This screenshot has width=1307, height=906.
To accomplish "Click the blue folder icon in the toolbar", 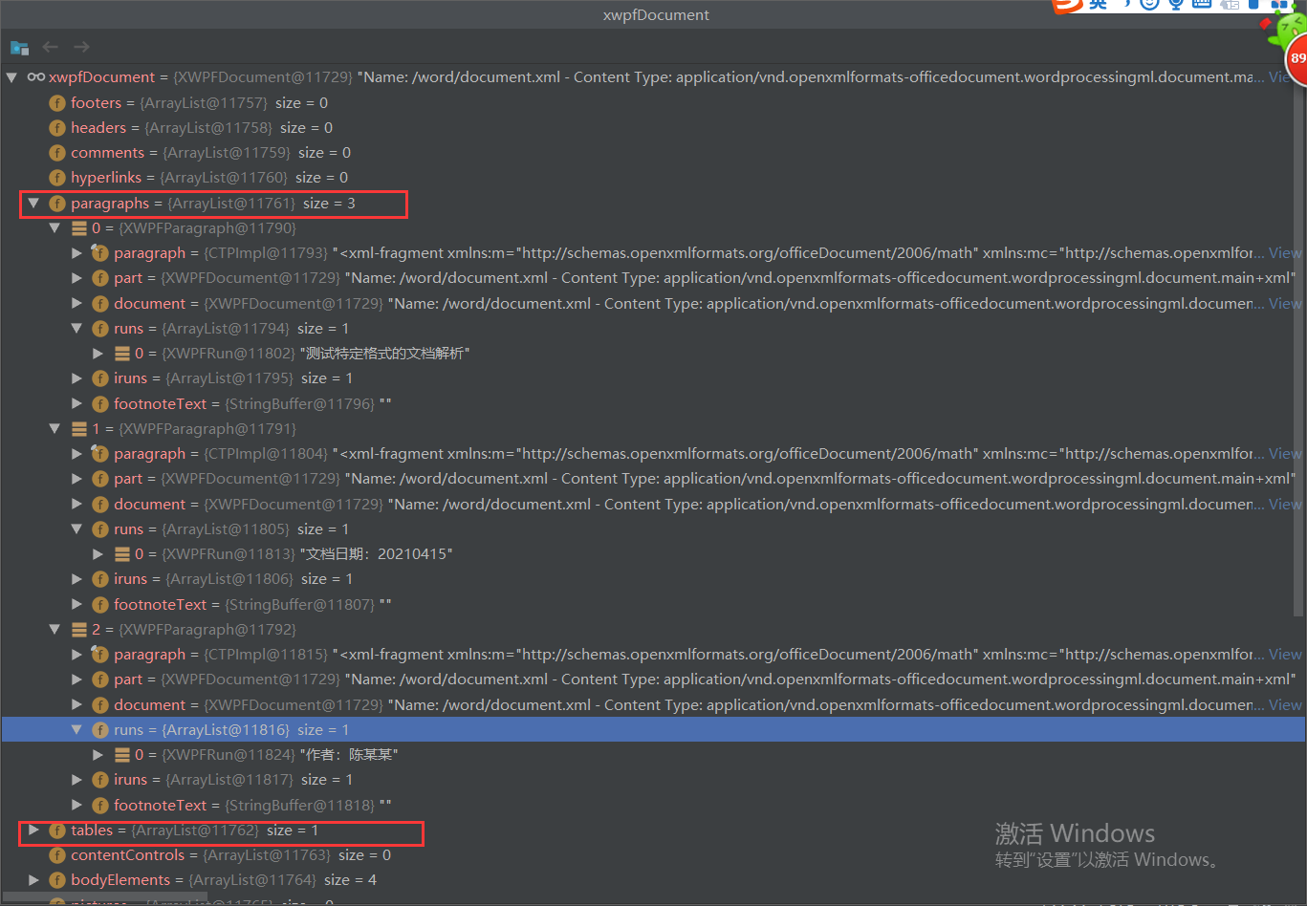I will [19, 46].
